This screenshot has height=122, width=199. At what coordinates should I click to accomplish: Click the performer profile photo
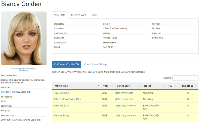(24, 38)
